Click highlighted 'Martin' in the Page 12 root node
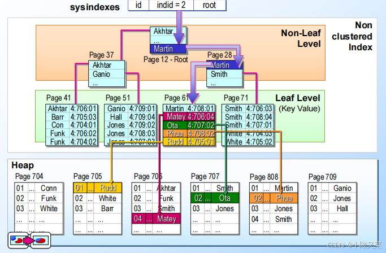 tap(168, 49)
